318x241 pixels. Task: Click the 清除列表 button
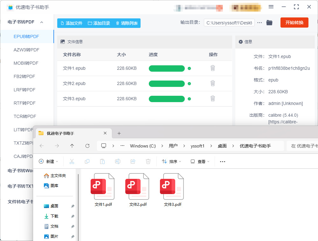127,23
